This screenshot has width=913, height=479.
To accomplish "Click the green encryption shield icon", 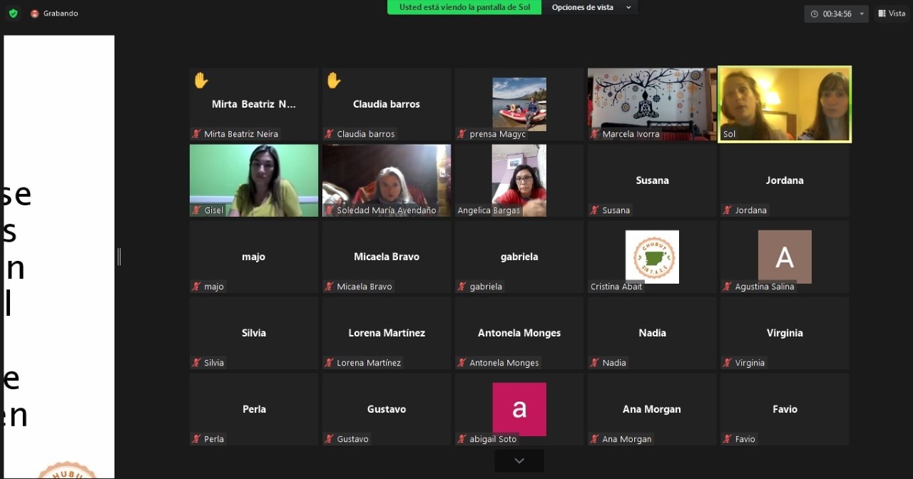I will tap(13, 14).
